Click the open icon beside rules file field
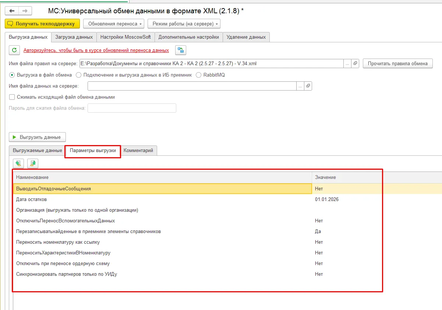 point(355,63)
